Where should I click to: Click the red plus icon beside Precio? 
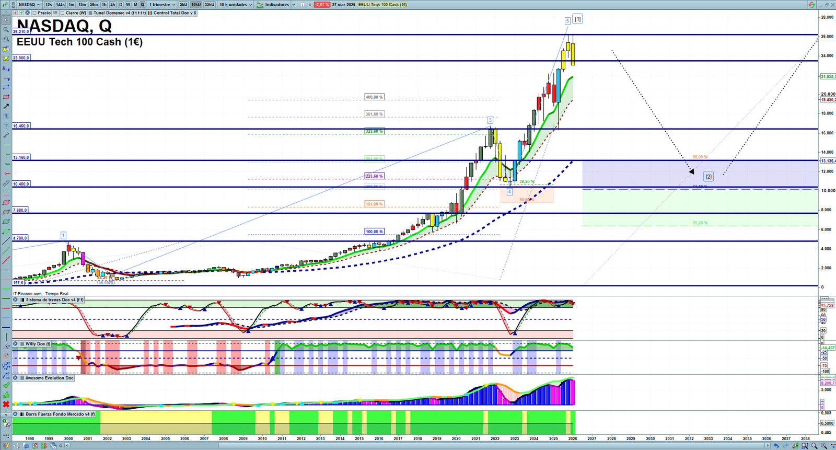[15, 13]
